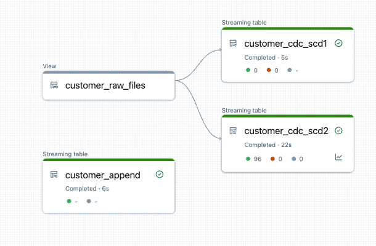Select the customer_append table name

(103, 175)
